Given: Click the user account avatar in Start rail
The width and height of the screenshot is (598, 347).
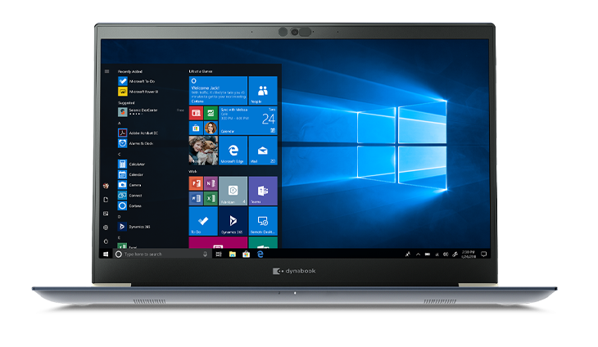Looking at the screenshot, I should 106,186.
